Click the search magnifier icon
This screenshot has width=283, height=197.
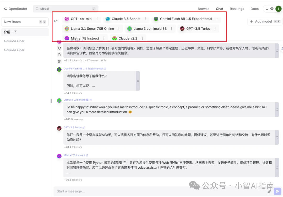(x=37, y=9)
